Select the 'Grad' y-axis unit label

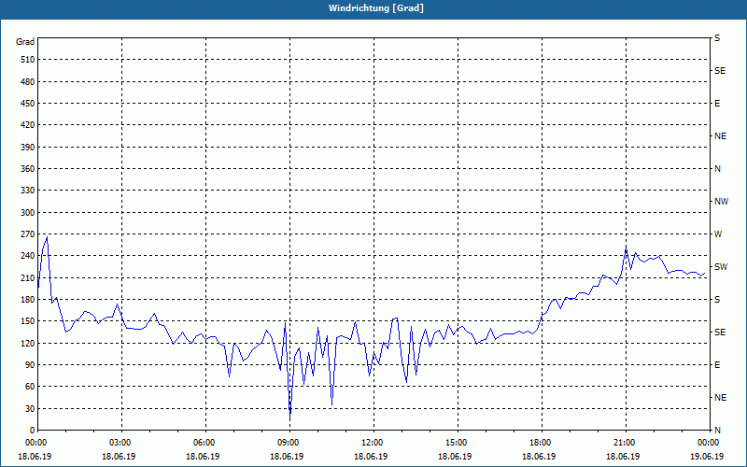25,42
